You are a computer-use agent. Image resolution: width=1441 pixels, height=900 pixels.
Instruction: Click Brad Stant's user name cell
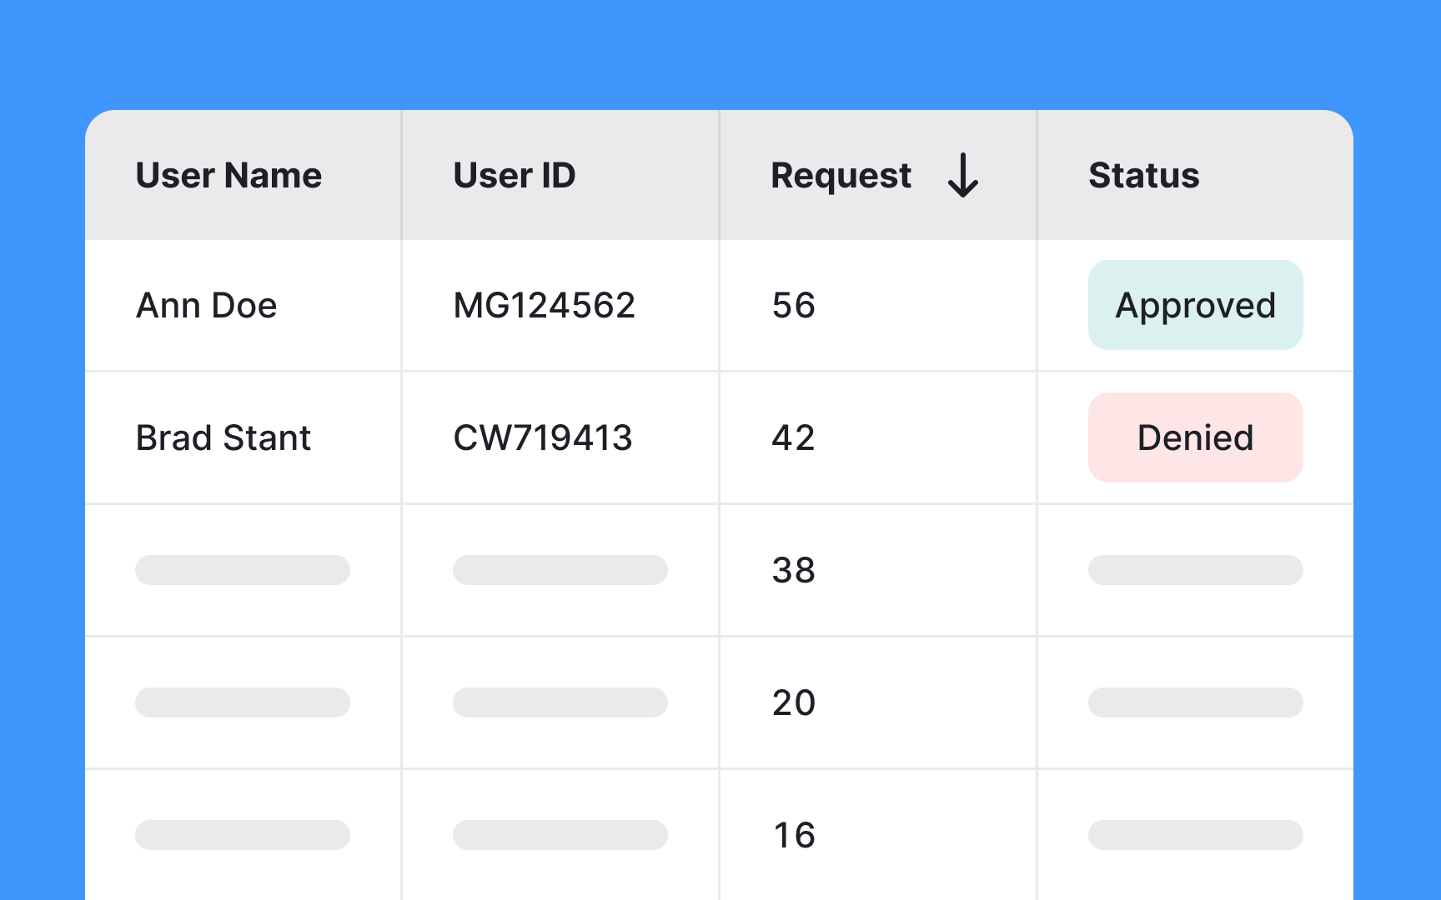coord(223,437)
